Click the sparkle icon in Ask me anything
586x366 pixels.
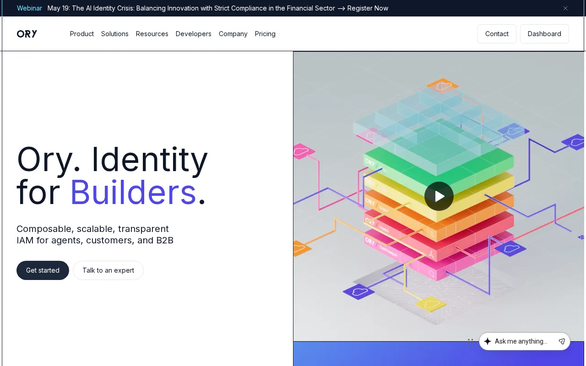(x=488, y=341)
